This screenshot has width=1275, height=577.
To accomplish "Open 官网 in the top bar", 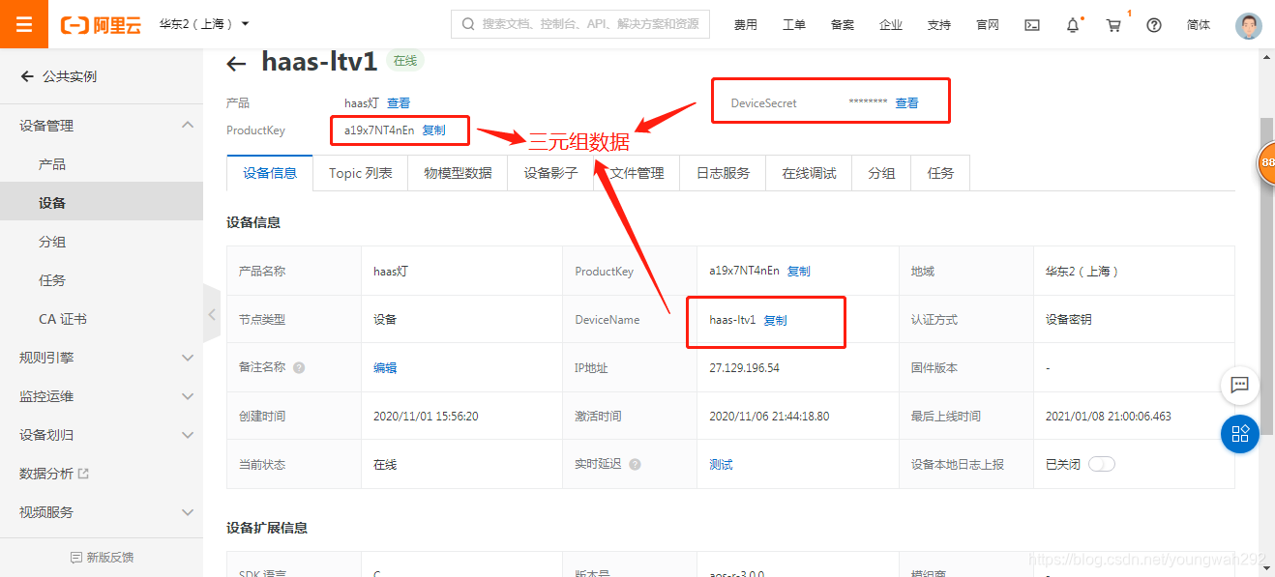I will [x=987, y=25].
